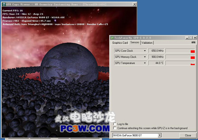The width and height of the screenshot is (198, 140).
Task: Switch to the Graphics Card tab
Action: tap(120, 43)
